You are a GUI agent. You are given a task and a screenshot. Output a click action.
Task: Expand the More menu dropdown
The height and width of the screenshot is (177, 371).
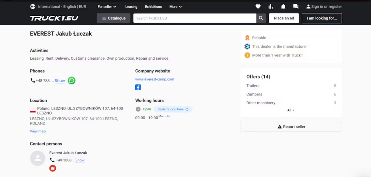[x=176, y=7]
